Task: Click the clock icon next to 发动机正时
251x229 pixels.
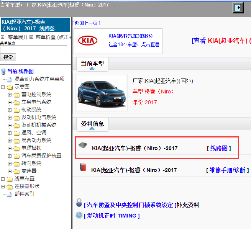Action: [x=79, y=215]
